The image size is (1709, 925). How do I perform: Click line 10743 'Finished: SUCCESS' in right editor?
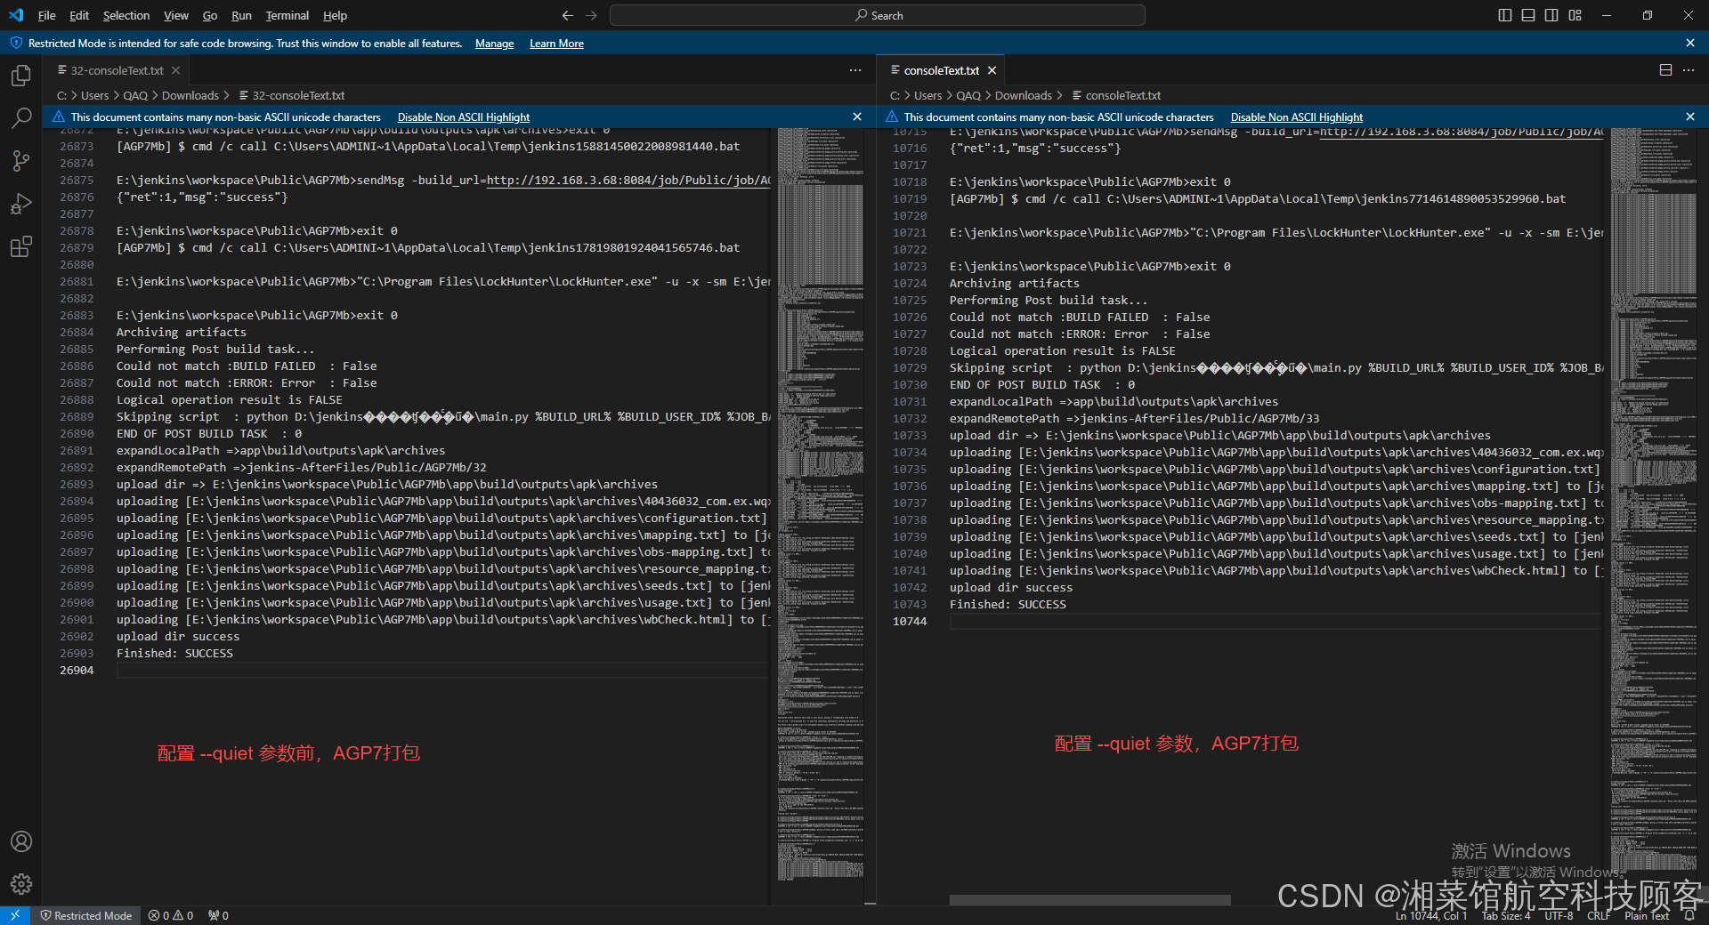pyautogui.click(x=1008, y=604)
